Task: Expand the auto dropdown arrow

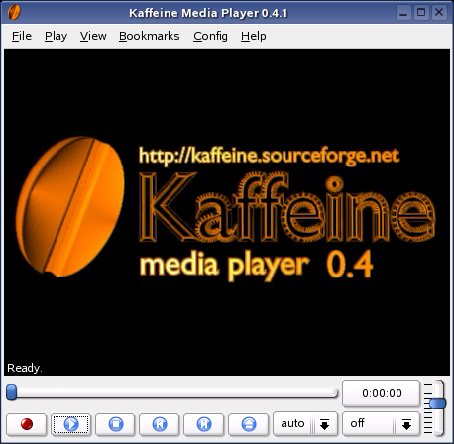Action: tap(324, 424)
